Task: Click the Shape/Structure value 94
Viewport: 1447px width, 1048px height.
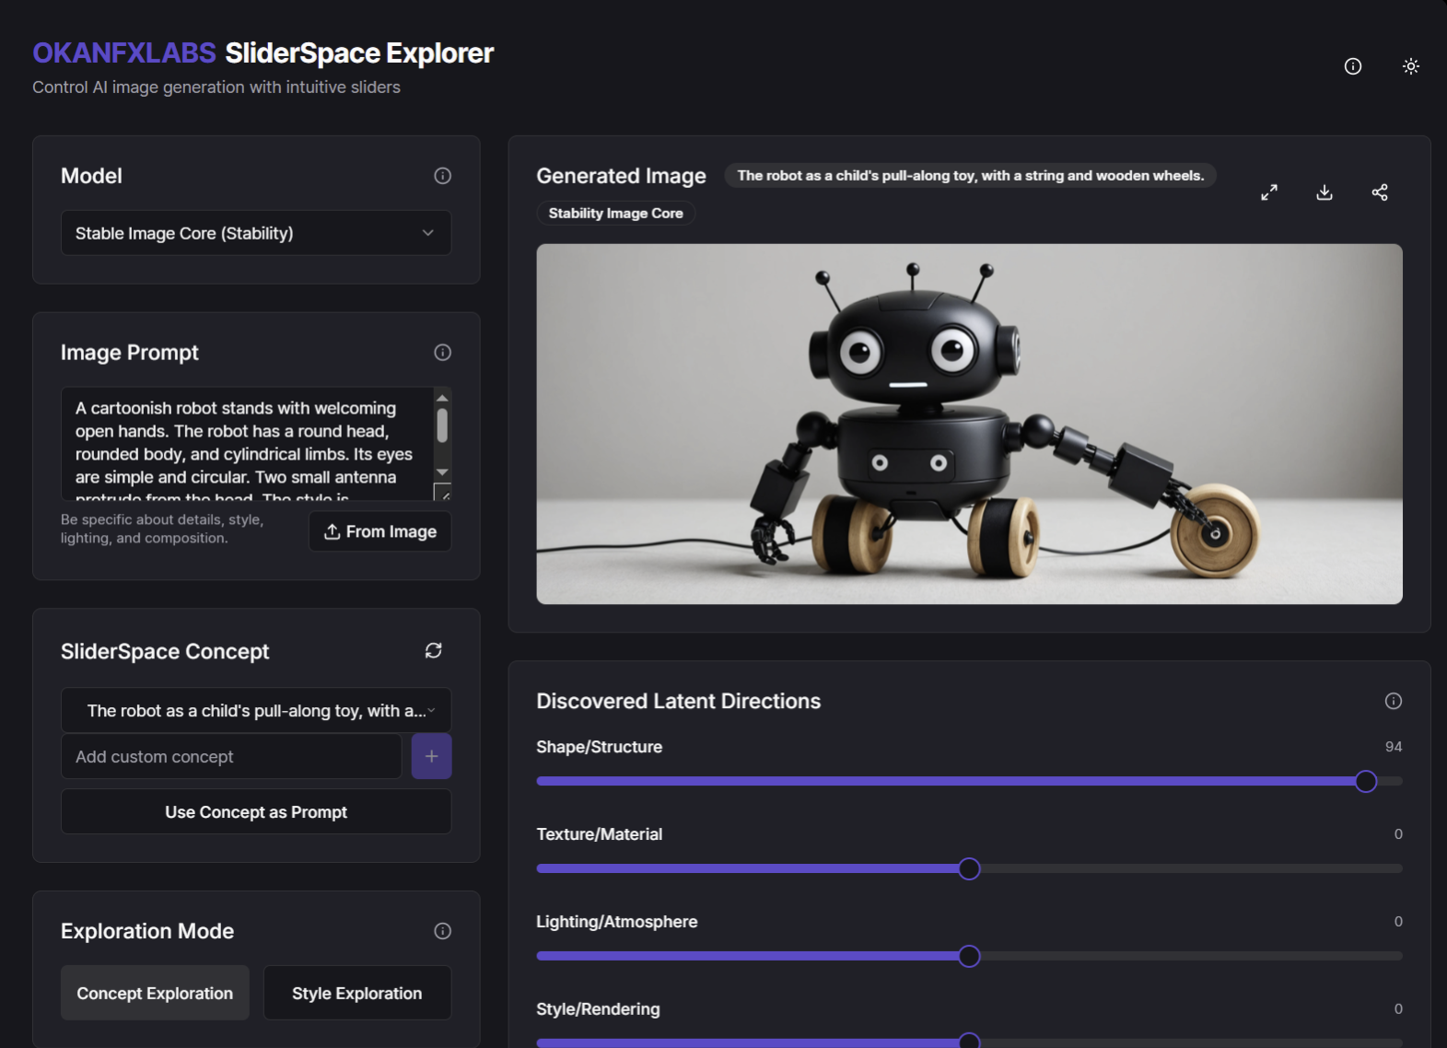Action: click(1393, 747)
